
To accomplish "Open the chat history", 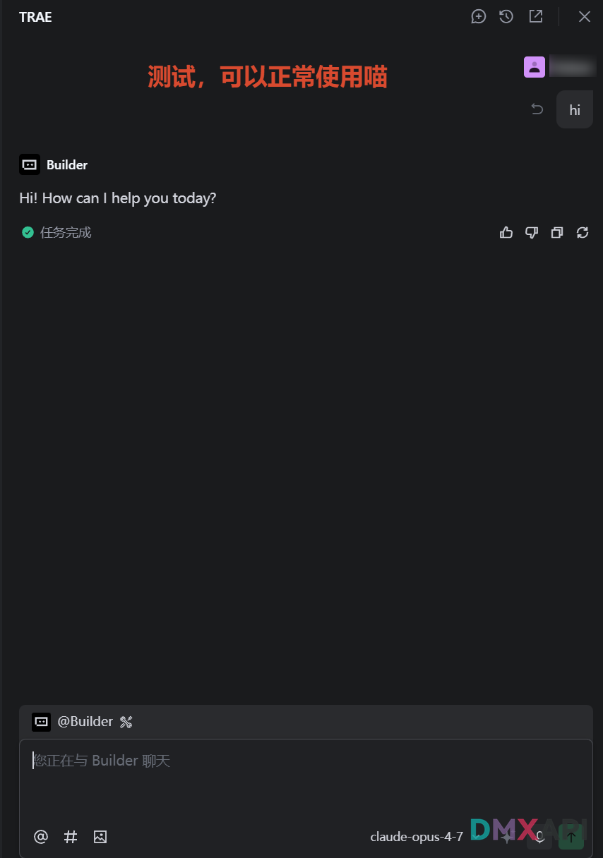I will click(506, 16).
